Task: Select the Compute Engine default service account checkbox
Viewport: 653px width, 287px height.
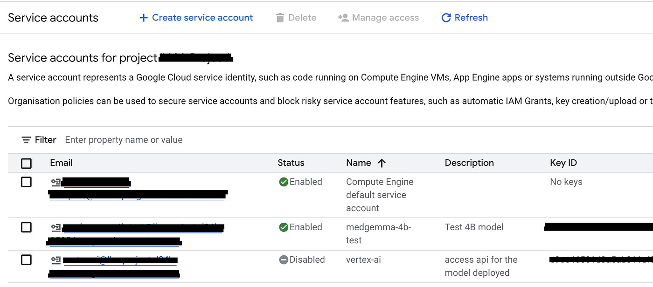Action: coord(27,182)
